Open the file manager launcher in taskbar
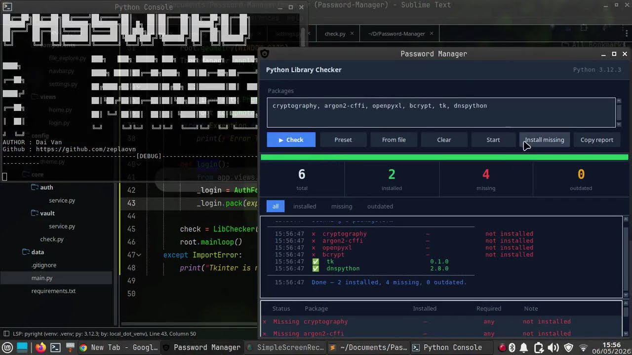Screen dimensions: 632x355 [70, 347]
